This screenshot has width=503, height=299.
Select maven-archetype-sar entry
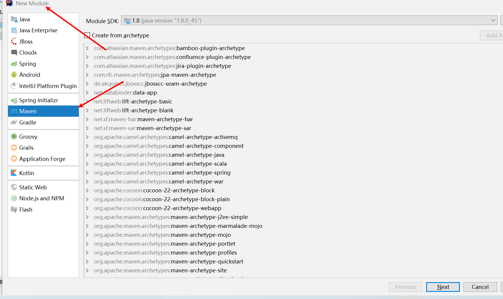(x=143, y=128)
